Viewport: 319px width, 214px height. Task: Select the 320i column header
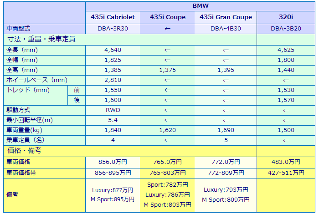286,17
